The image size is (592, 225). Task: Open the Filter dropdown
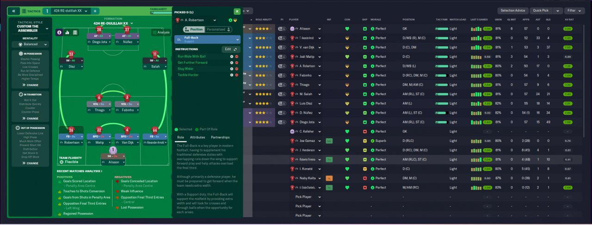pyautogui.click(x=574, y=11)
